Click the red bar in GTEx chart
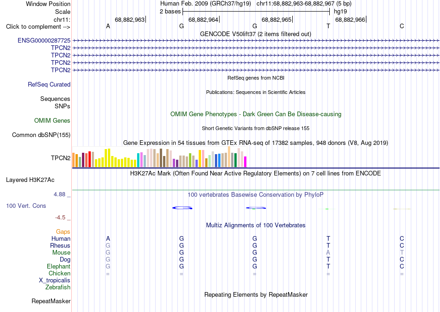The height and width of the screenshot is (312, 440). 89,159
